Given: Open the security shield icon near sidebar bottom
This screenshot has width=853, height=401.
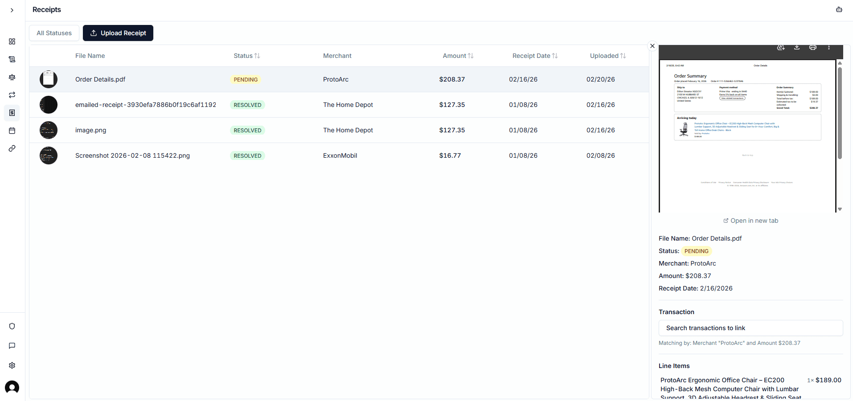Looking at the screenshot, I should click(12, 326).
